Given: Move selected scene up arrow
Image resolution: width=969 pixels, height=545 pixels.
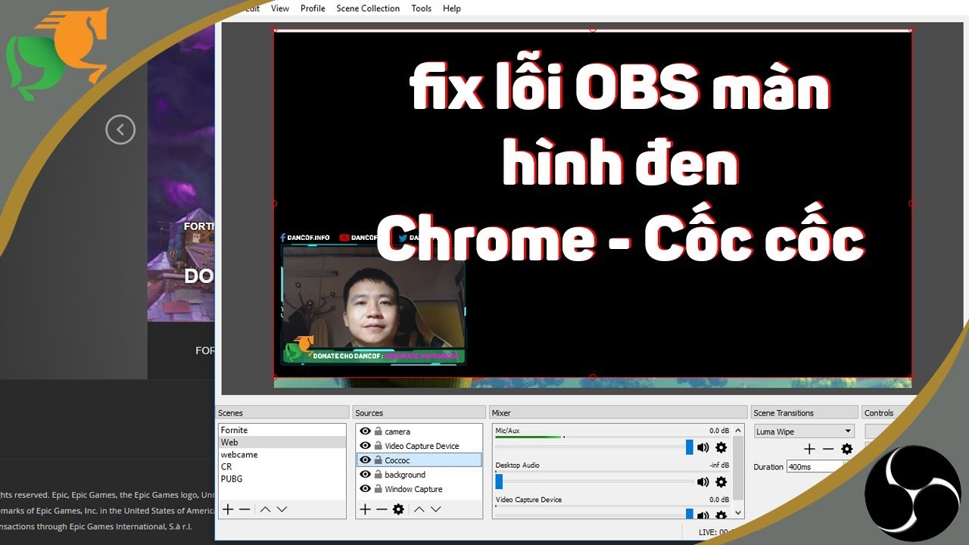Looking at the screenshot, I should pos(265,509).
